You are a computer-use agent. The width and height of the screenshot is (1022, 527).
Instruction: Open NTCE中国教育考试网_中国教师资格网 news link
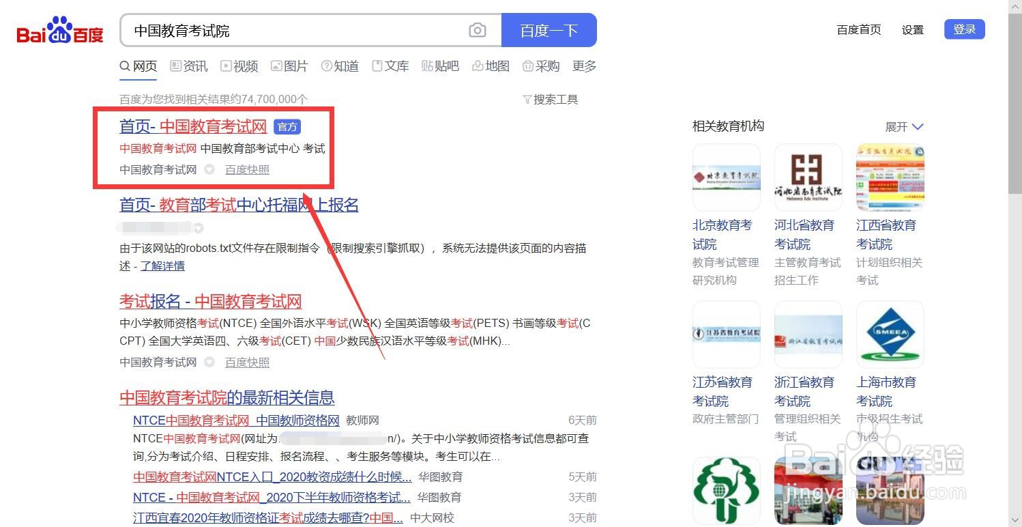(x=236, y=421)
